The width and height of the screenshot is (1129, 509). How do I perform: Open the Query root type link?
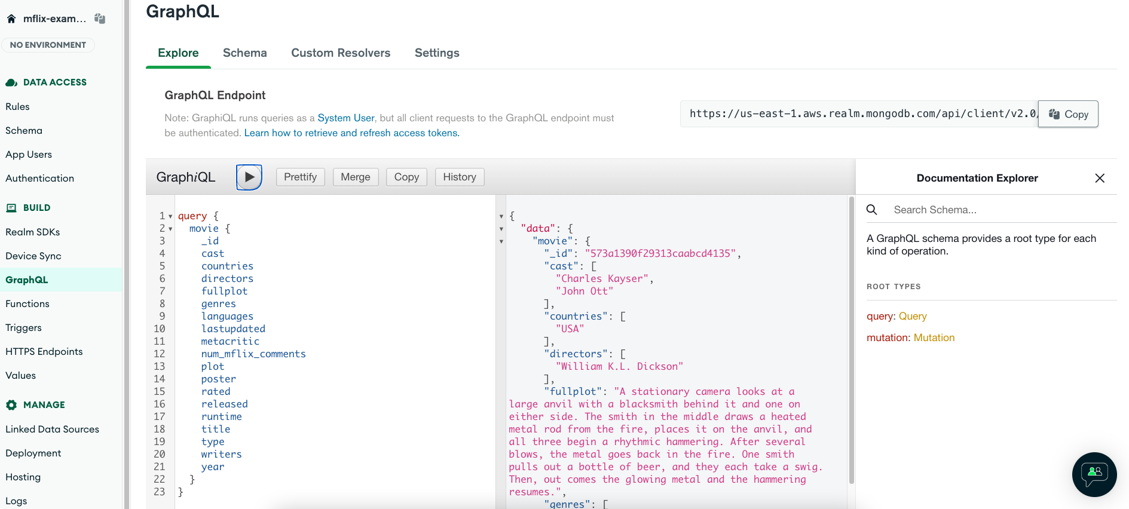click(913, 316)
